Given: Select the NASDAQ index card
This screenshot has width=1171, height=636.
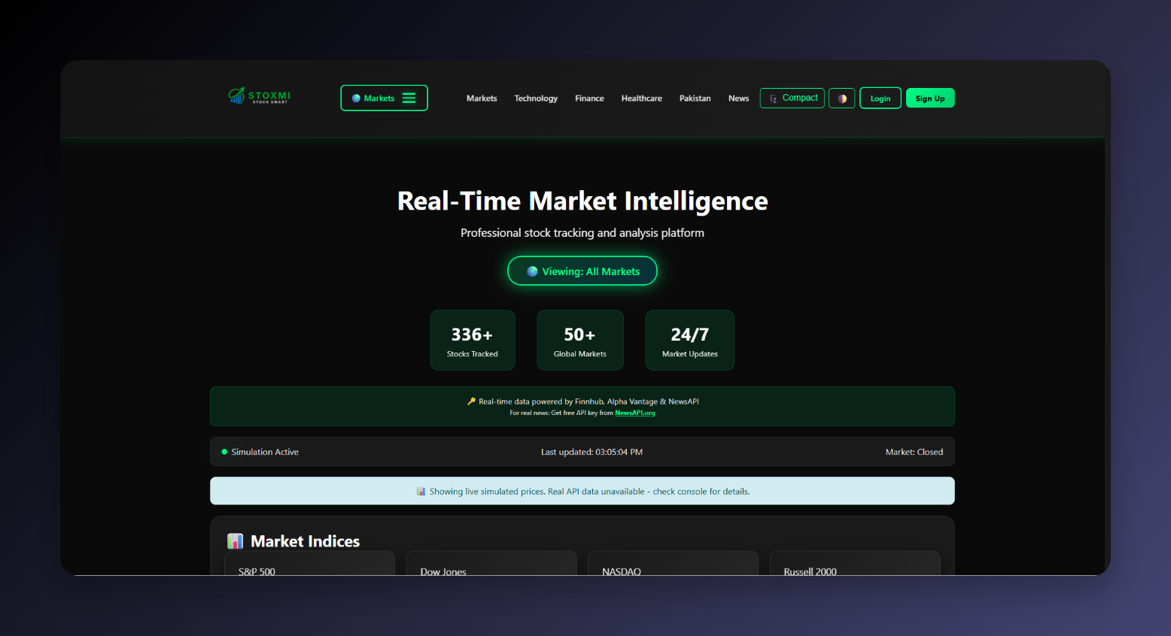Looking at the screenshot, I should (x=673, y=566).
